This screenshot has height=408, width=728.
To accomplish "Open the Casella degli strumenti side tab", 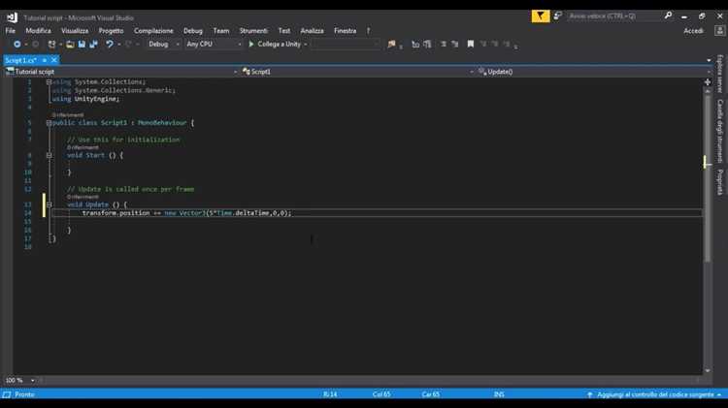I will [720, 131].
